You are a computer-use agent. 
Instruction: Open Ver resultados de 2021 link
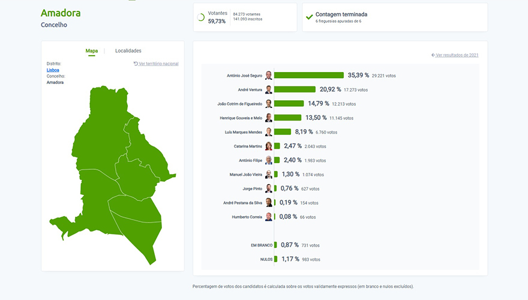[x=457, y=55]
